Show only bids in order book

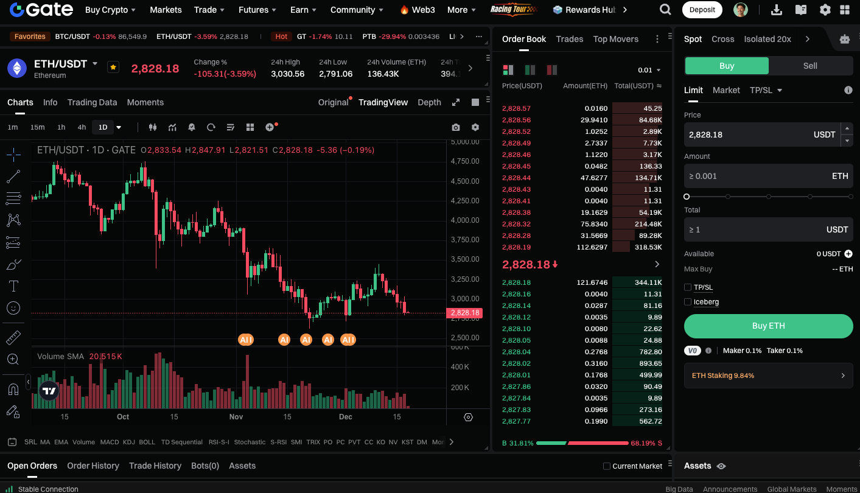[x=530, y=70]
